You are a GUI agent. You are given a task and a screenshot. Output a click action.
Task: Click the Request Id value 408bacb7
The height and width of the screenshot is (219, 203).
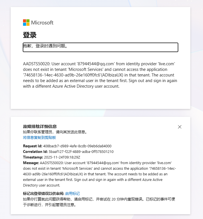tap(77, 146)
